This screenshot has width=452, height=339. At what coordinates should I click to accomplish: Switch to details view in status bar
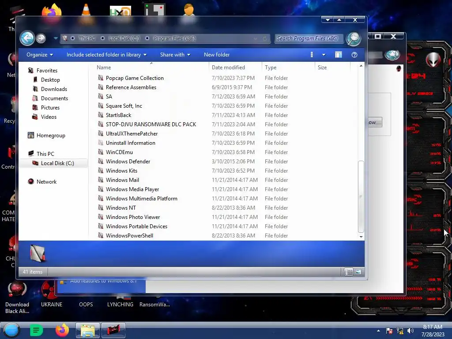click(349, 272)
